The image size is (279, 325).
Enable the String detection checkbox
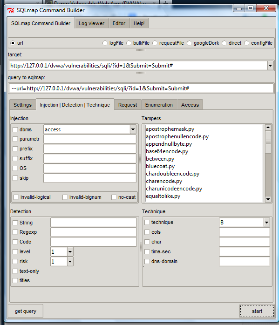point(15,223)
